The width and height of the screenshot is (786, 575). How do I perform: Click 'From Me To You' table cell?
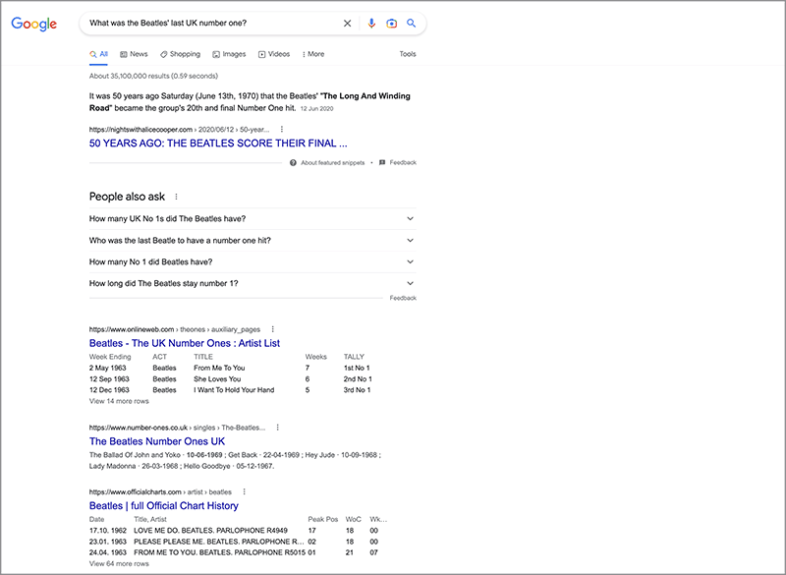(x=219, y=368)
